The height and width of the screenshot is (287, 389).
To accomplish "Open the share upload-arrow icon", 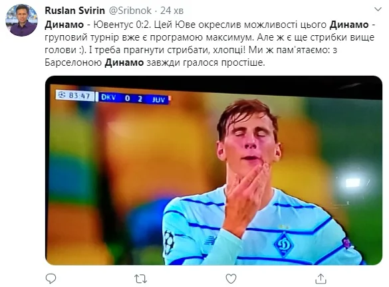I will (321, 278).
